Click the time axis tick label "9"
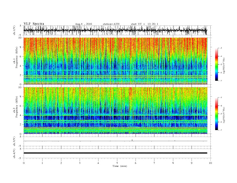Screen dimensions: 237x183 [x=192, y=163]
